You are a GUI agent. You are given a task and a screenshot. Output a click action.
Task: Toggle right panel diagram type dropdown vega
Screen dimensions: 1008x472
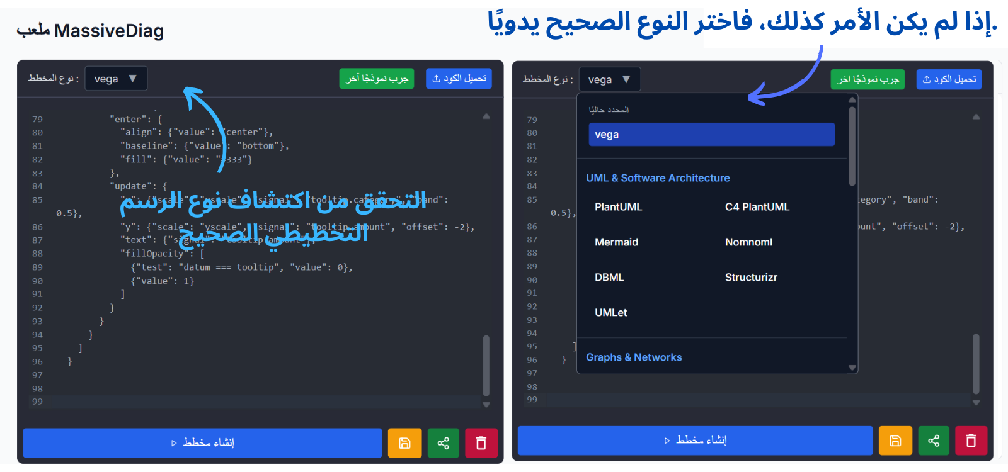pyautogui.click(x=610, y=79)
